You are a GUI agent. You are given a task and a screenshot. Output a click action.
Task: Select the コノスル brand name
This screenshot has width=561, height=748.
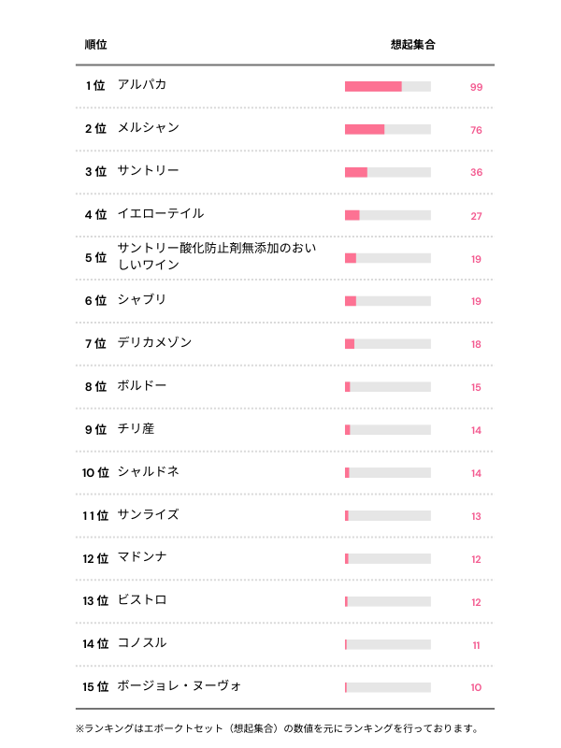coord(142,644)
